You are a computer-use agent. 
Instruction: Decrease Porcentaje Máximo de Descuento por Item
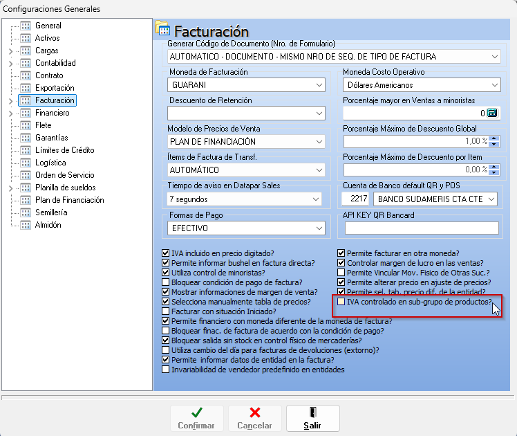click(494, 172)
